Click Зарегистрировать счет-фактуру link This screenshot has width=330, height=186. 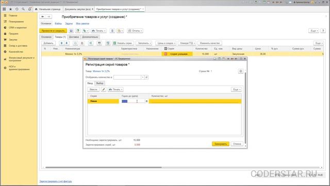click(x=56, y=181)
